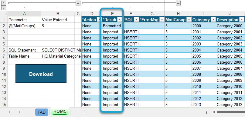Click horizontal scrollbar left arrow
Image resolution: width=245 pixels, height=117 pixels.
tap(214, 112)
